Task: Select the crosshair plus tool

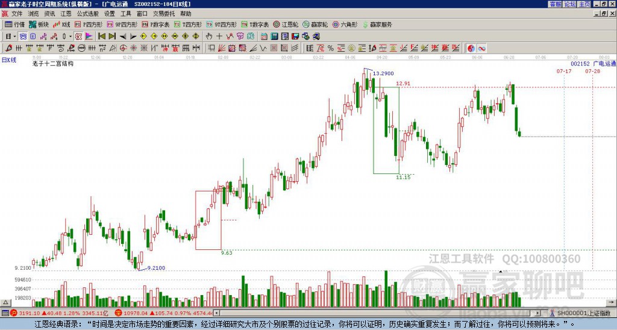Action: pyautogui.click(x=219, y=37)
